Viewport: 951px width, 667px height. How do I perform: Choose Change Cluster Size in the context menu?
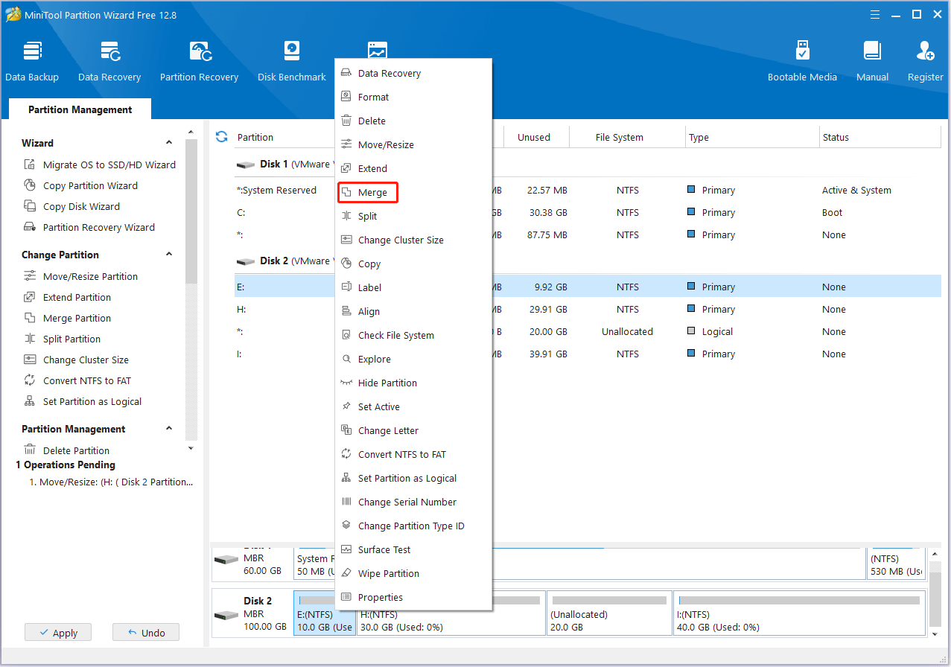[x=413, y=240]
